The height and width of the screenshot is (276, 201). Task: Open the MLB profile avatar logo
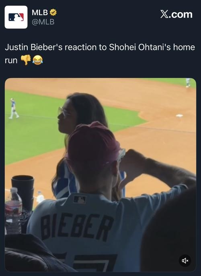click(x=16, y=17)
